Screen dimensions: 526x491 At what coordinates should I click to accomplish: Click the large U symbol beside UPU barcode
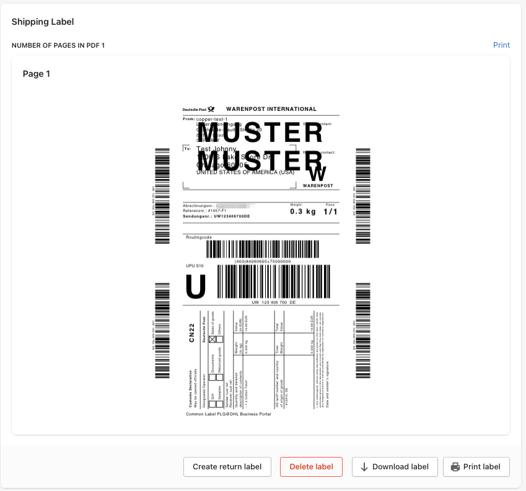[x=196, y=287]
